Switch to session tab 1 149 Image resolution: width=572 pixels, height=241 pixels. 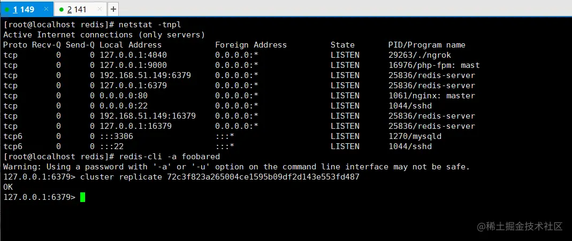pos(27,9)
